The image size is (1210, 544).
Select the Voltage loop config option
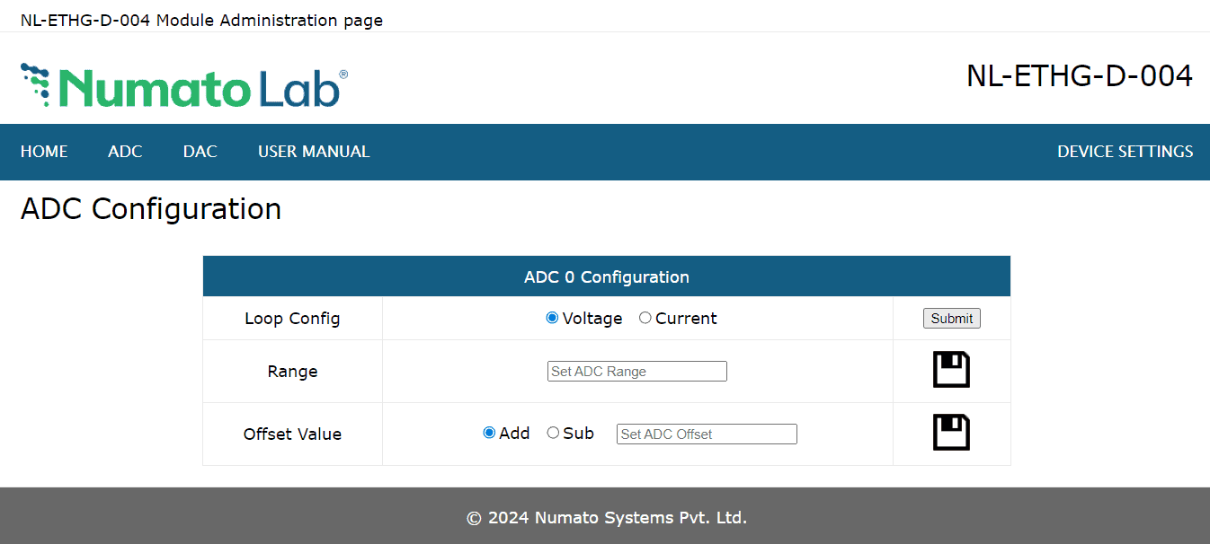click(x=553, y=319)
